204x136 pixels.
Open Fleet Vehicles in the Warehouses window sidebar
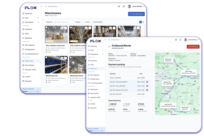(28, 65)
